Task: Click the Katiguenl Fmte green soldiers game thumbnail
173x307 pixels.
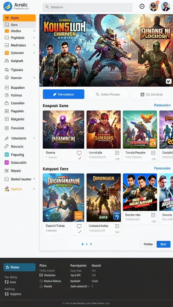Action: click(64, 198)
